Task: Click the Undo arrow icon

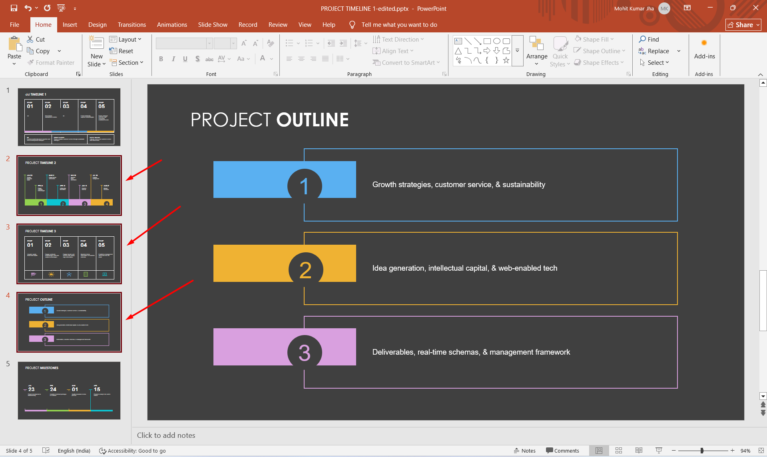Action: 28,8
